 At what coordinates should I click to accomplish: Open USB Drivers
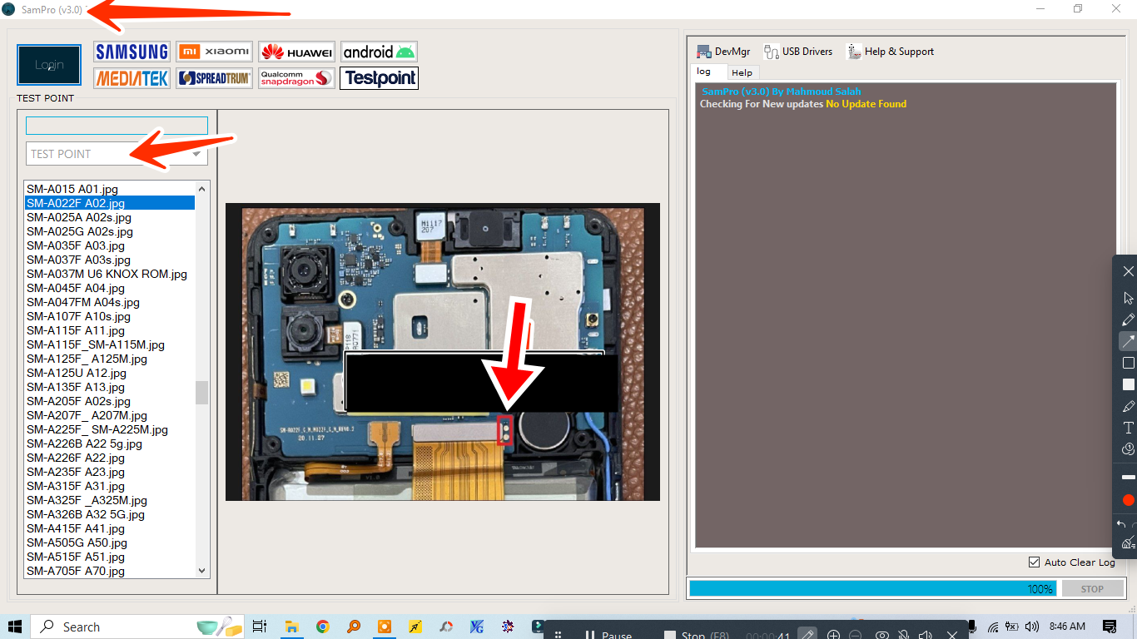pos(798,52)
